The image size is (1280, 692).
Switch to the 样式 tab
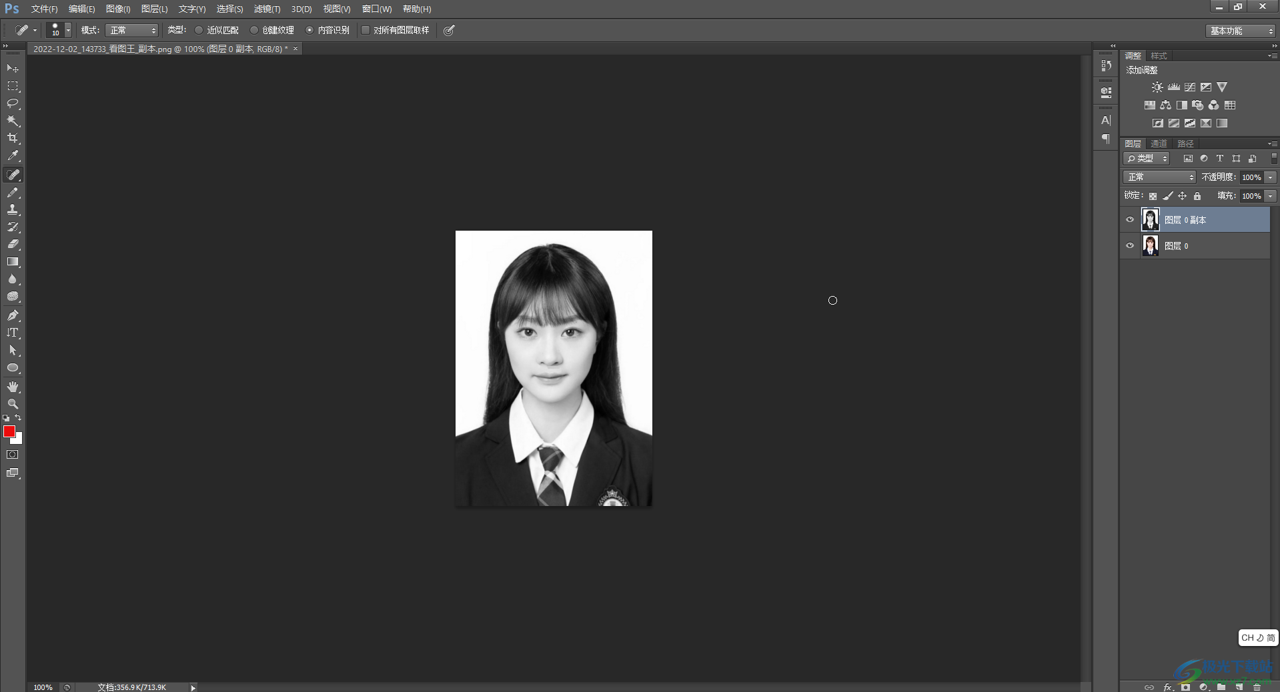click(x=1159, y=56)
